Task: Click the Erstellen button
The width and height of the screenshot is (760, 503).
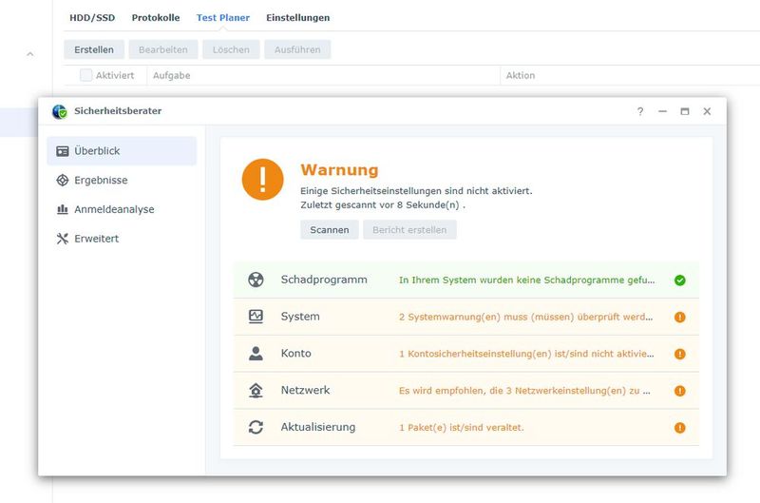Action: pyautogui.click(x=94, y=49)
